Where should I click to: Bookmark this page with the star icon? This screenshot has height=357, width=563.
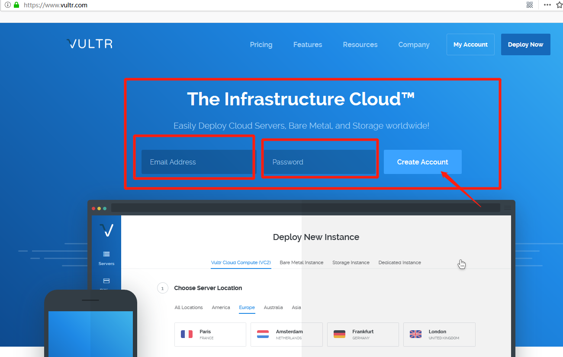click(x=560, y=5)
